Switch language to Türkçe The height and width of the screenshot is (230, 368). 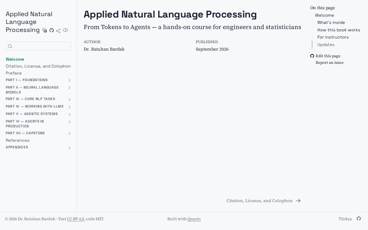(x=345, y=219)
